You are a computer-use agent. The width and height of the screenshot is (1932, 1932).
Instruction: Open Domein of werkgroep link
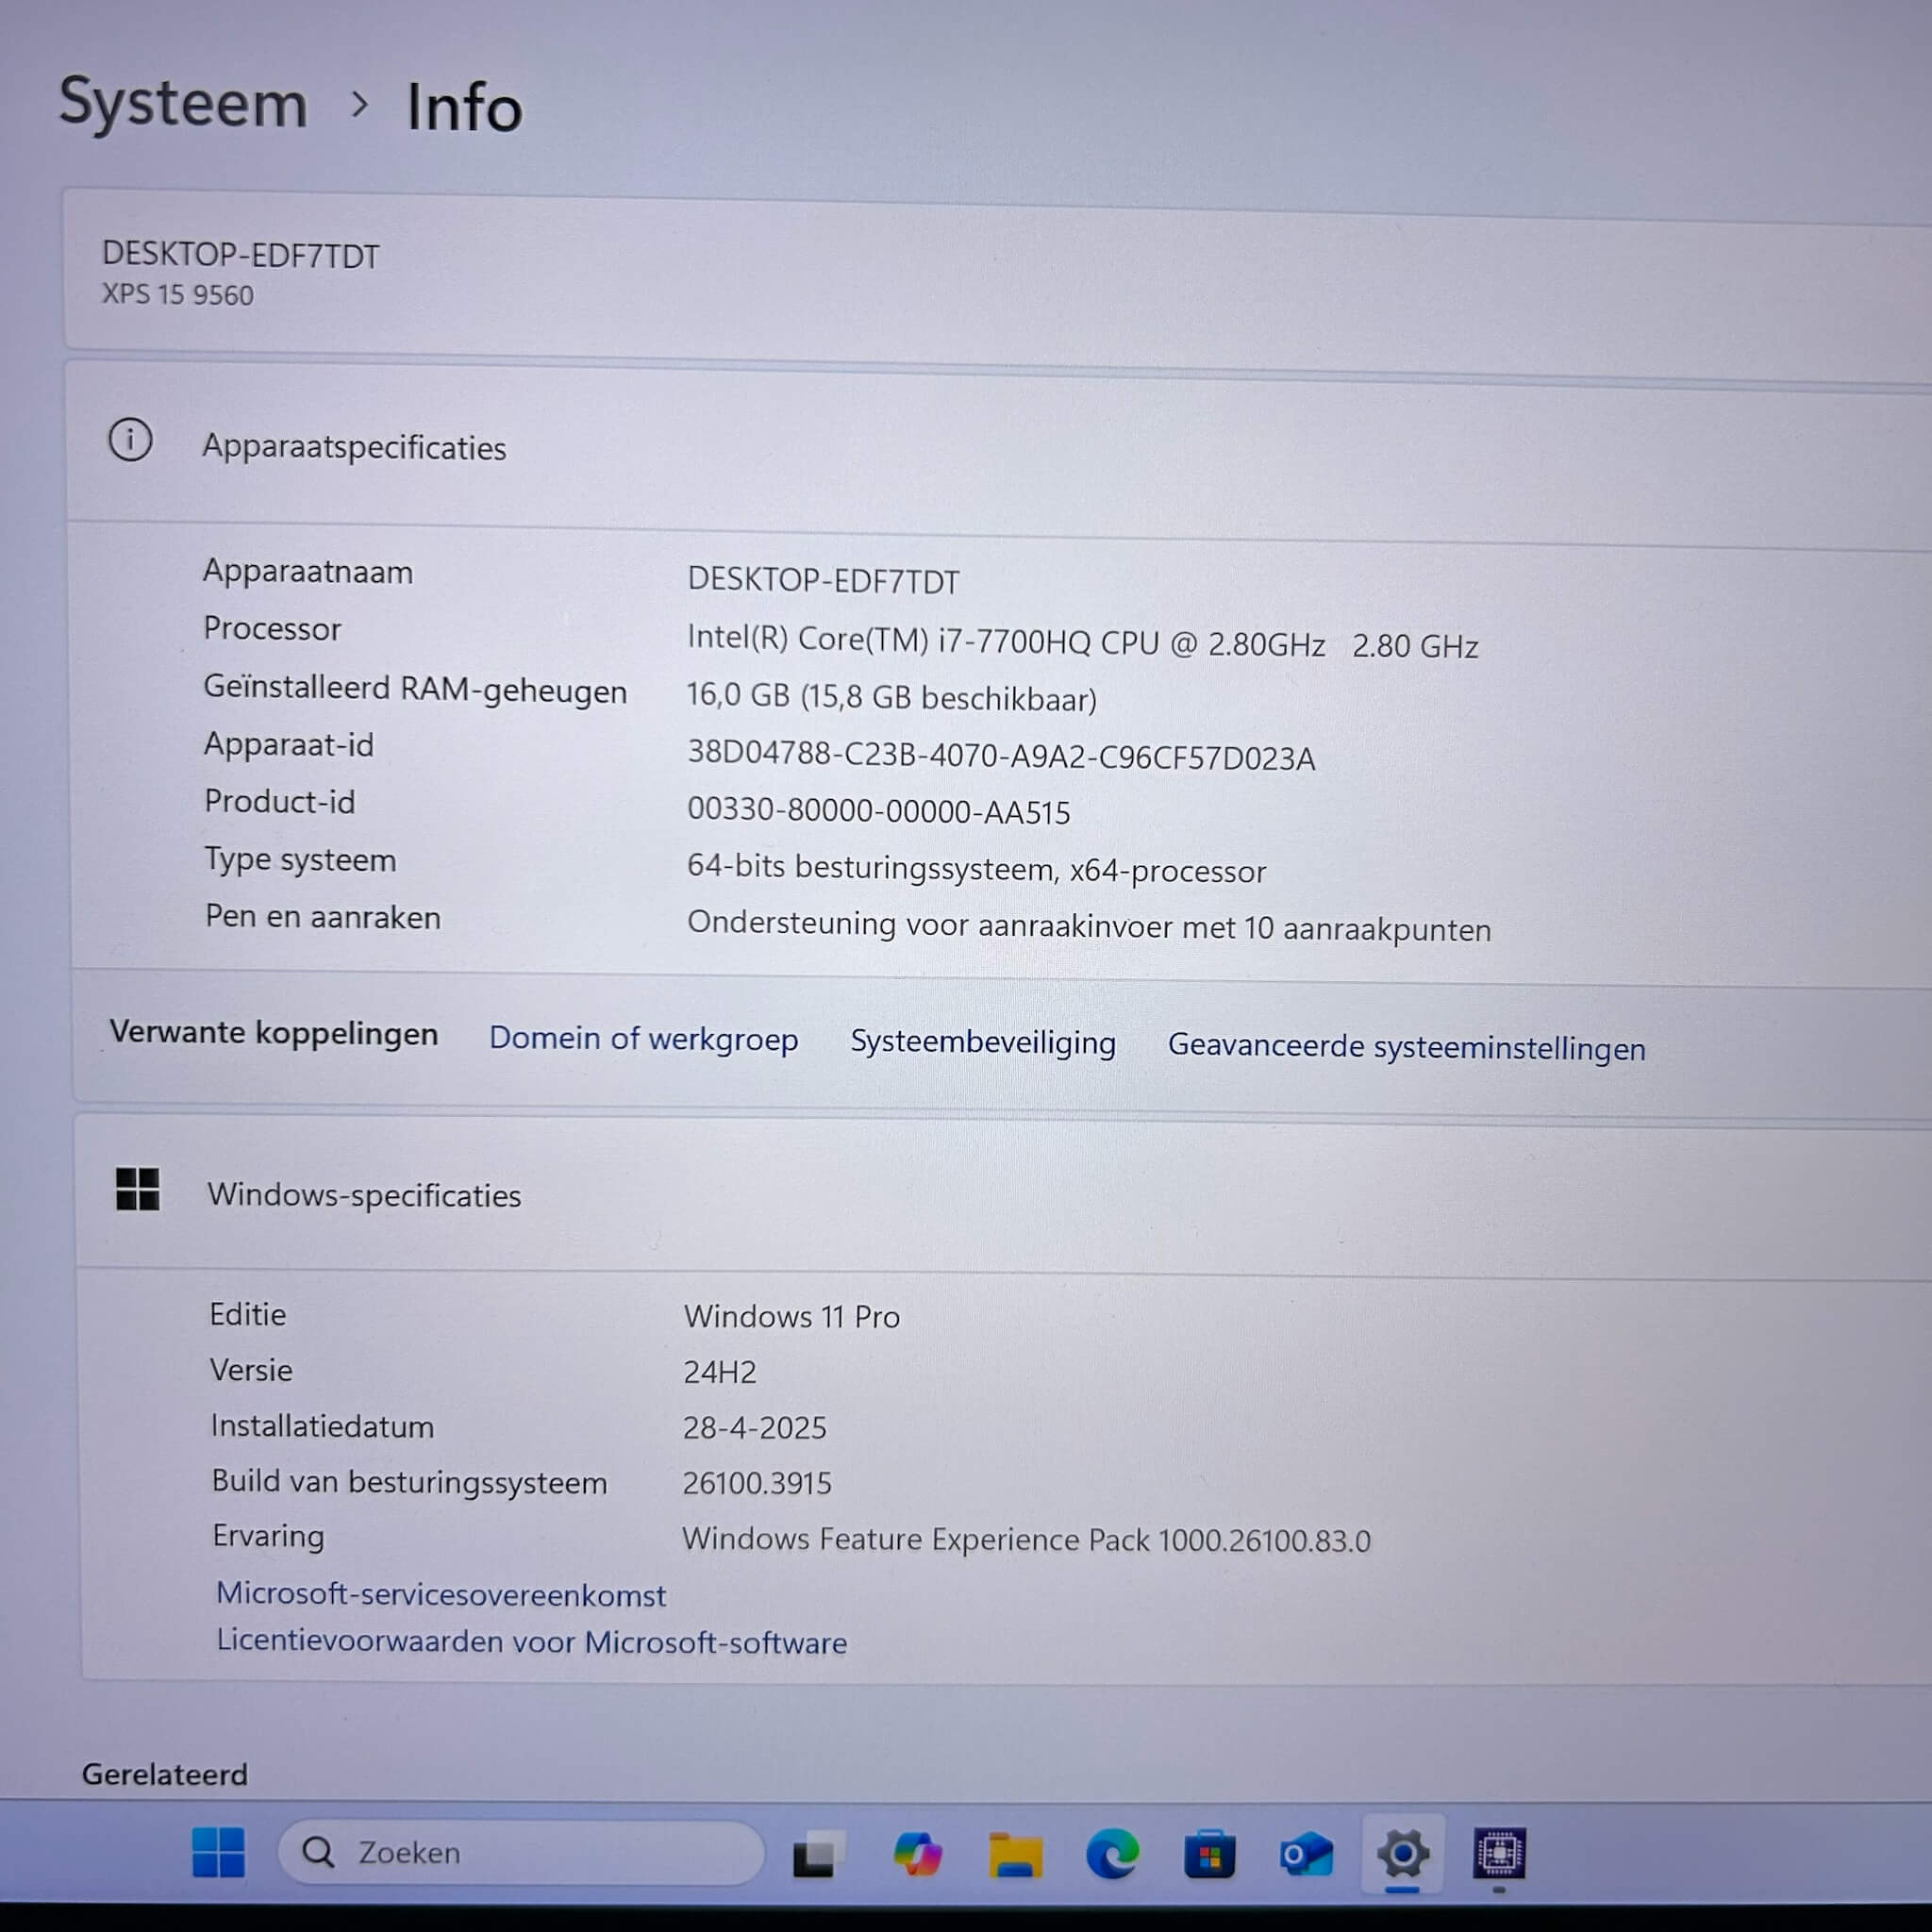(643, 1039)
